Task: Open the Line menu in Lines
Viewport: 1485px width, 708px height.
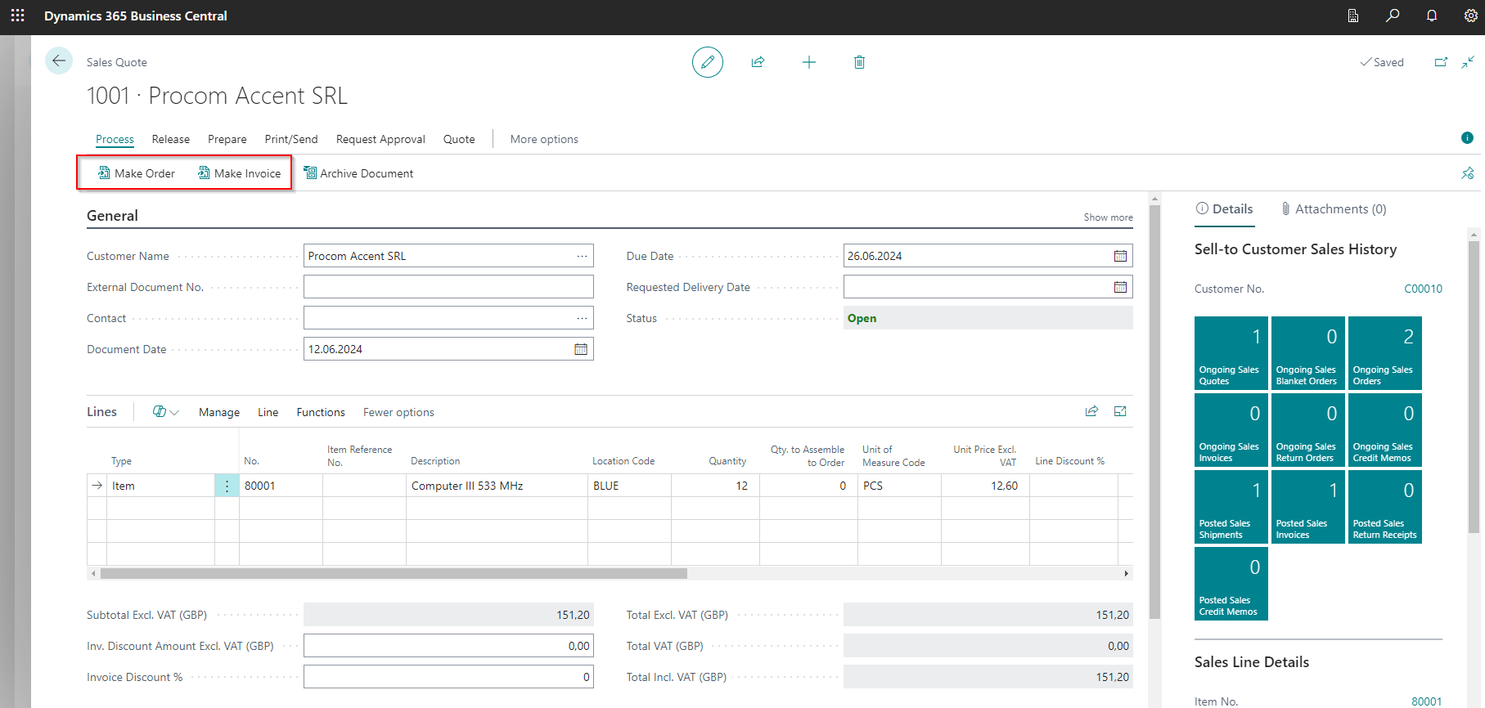Action: click(x=268, y=412)
